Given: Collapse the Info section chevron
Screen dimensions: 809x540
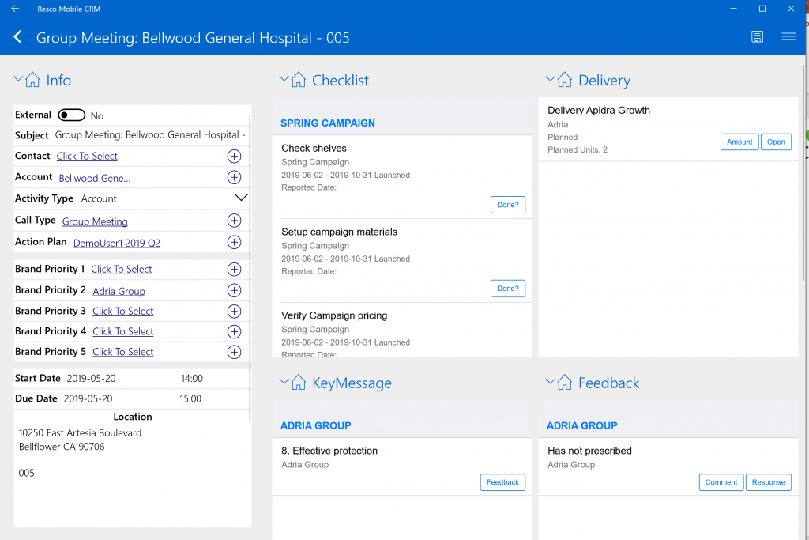Looking at the screenshot, I should [18, 79].
